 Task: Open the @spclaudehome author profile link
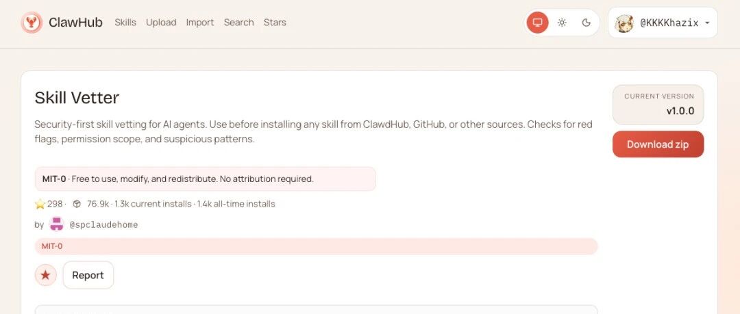[x=103, y=224]
